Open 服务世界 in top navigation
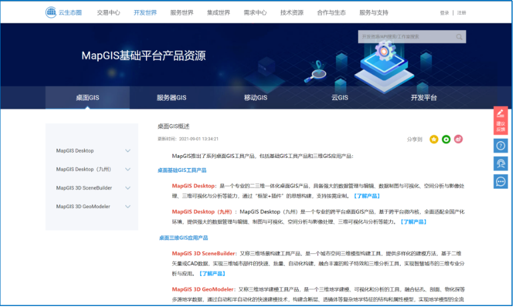 (x=182, y=13)
